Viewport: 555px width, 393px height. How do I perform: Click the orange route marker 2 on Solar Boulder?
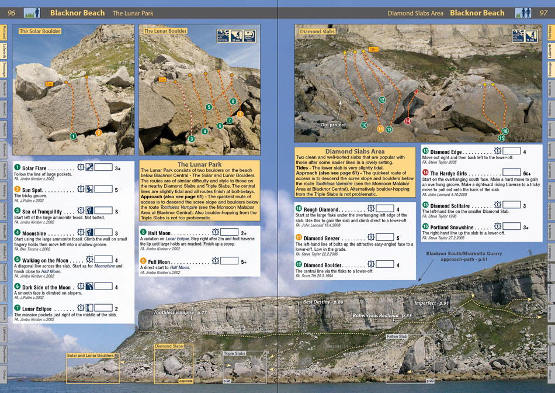coord(98,133)
